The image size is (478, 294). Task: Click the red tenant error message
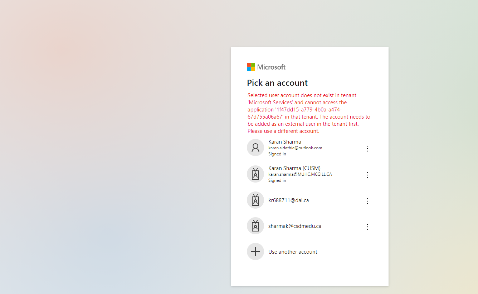(309, 113)
